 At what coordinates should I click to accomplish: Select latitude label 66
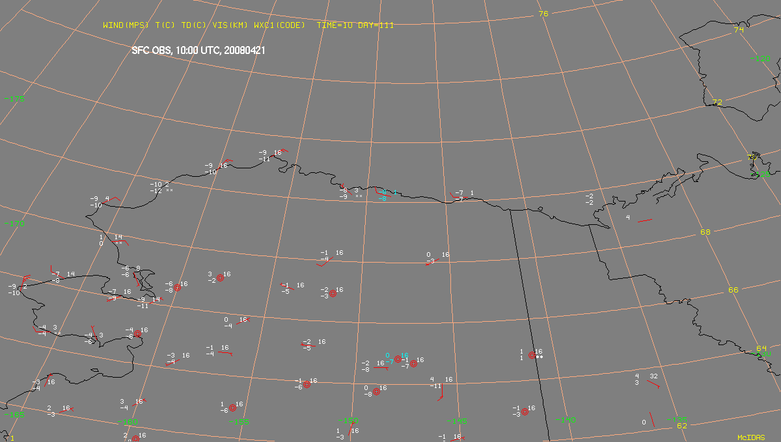[733, 290]
